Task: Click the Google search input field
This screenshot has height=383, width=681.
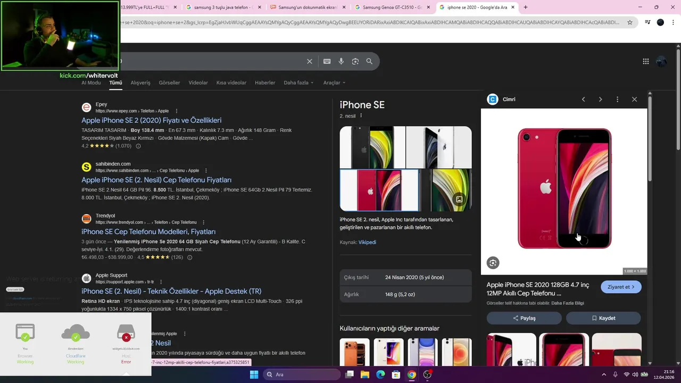Action: [x=213, y=61]
